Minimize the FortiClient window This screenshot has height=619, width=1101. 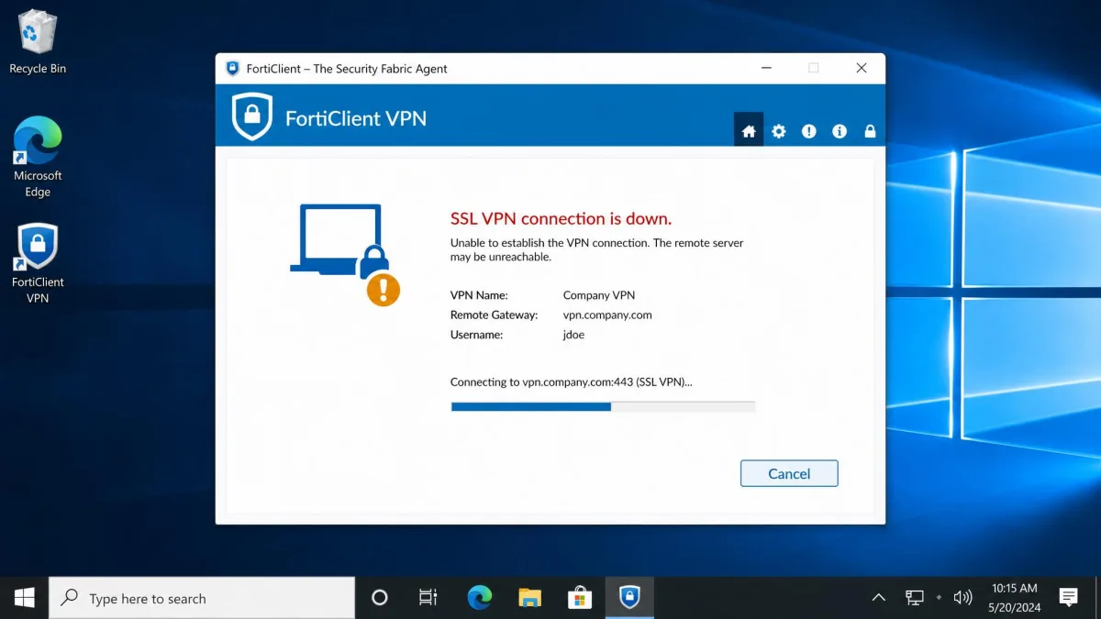[x=765, y=68]
